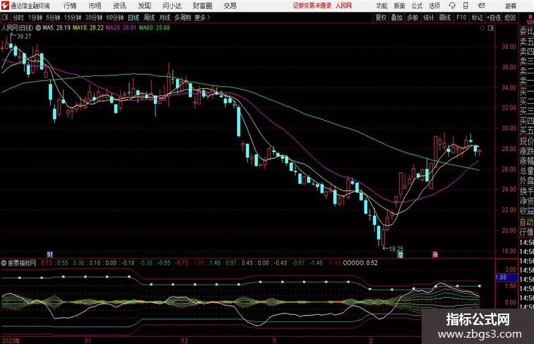Click the 人民网 stock name in title bar

click(x=344, y=6)
